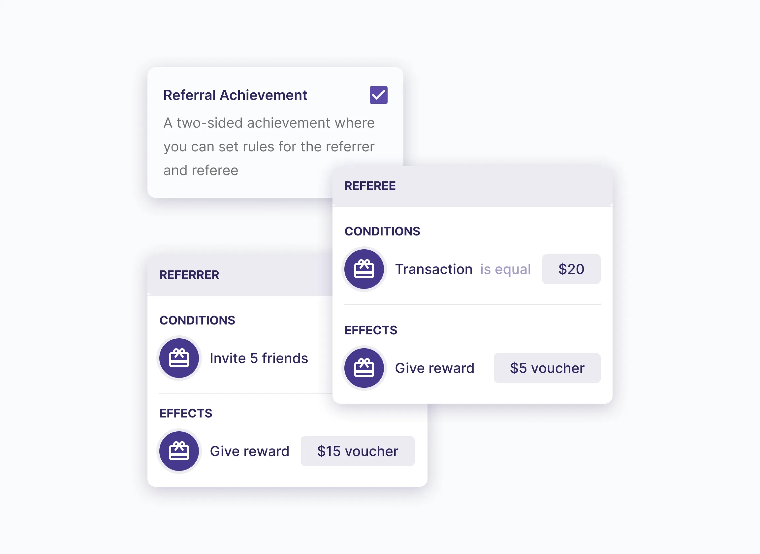Change the $20 transaction amount value
760x554 pixels.
point(571,269)
